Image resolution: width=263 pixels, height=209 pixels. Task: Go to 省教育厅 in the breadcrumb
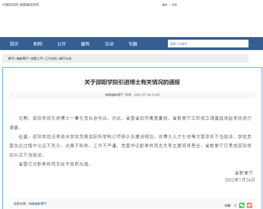click(x=22, y=58)
